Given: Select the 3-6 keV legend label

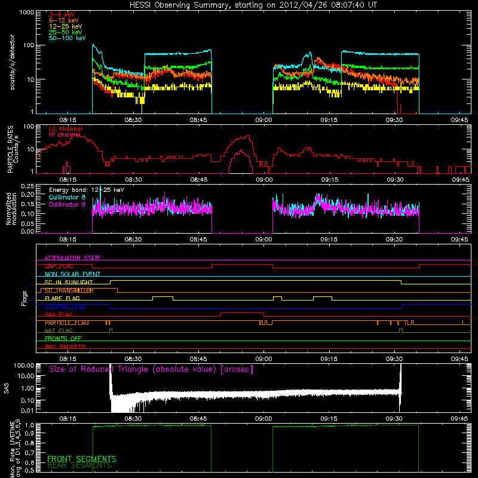Looking at the screenshot, I should 62,14.
